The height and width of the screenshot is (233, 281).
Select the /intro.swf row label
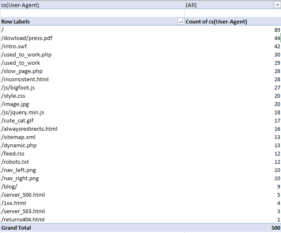tap(15, 46)
